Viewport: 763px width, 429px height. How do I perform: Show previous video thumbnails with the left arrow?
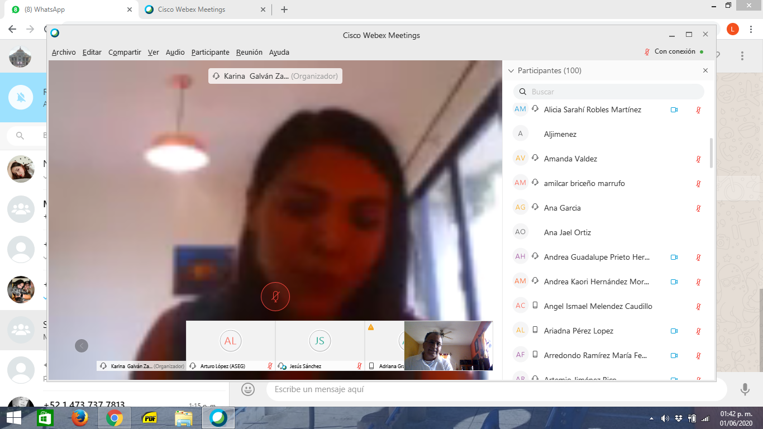[x=82, y=346]
